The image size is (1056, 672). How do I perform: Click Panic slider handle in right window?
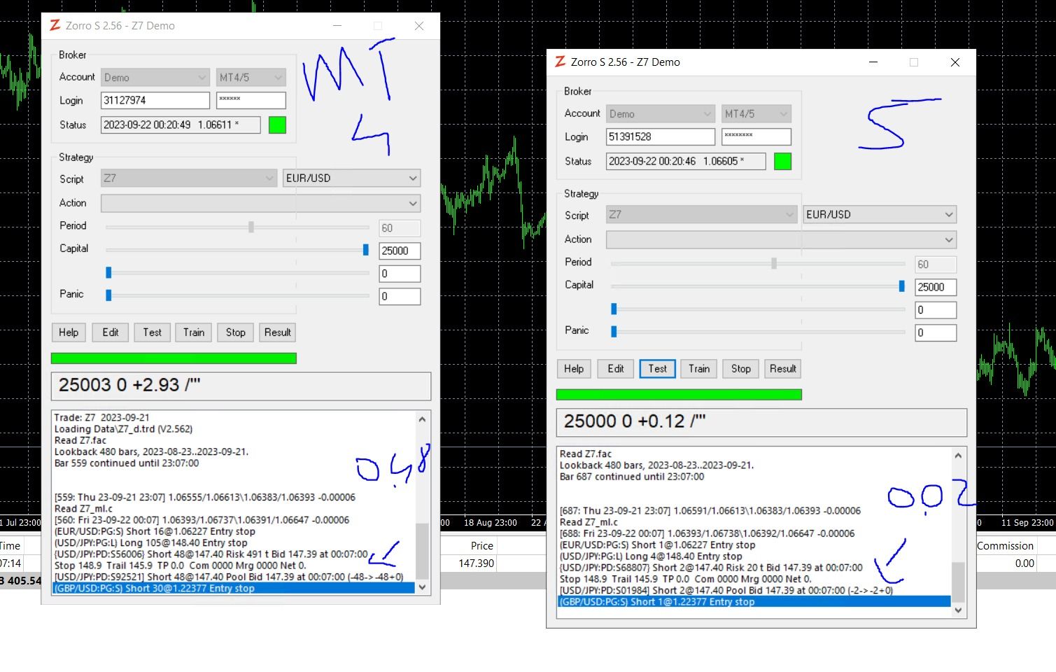click(614, 332)
